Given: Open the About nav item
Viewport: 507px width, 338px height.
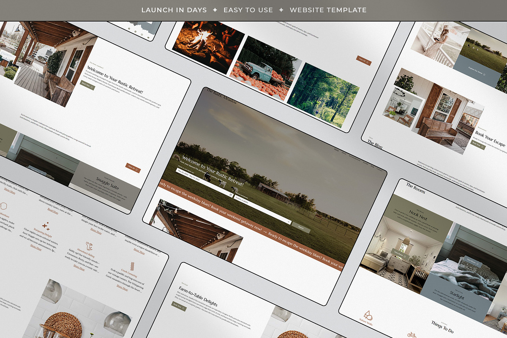Looking at the screenshot, I should (343, 153).
